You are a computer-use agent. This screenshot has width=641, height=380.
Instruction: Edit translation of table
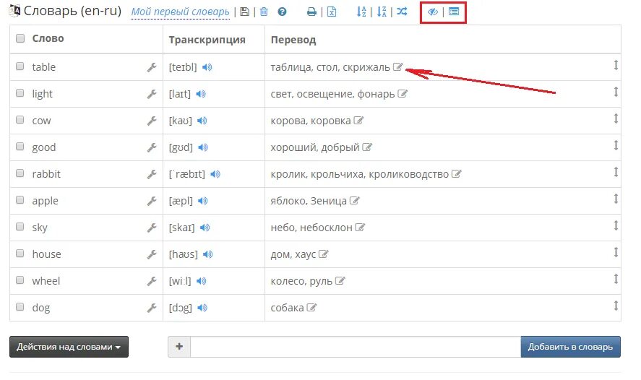[x=397, y=66]
